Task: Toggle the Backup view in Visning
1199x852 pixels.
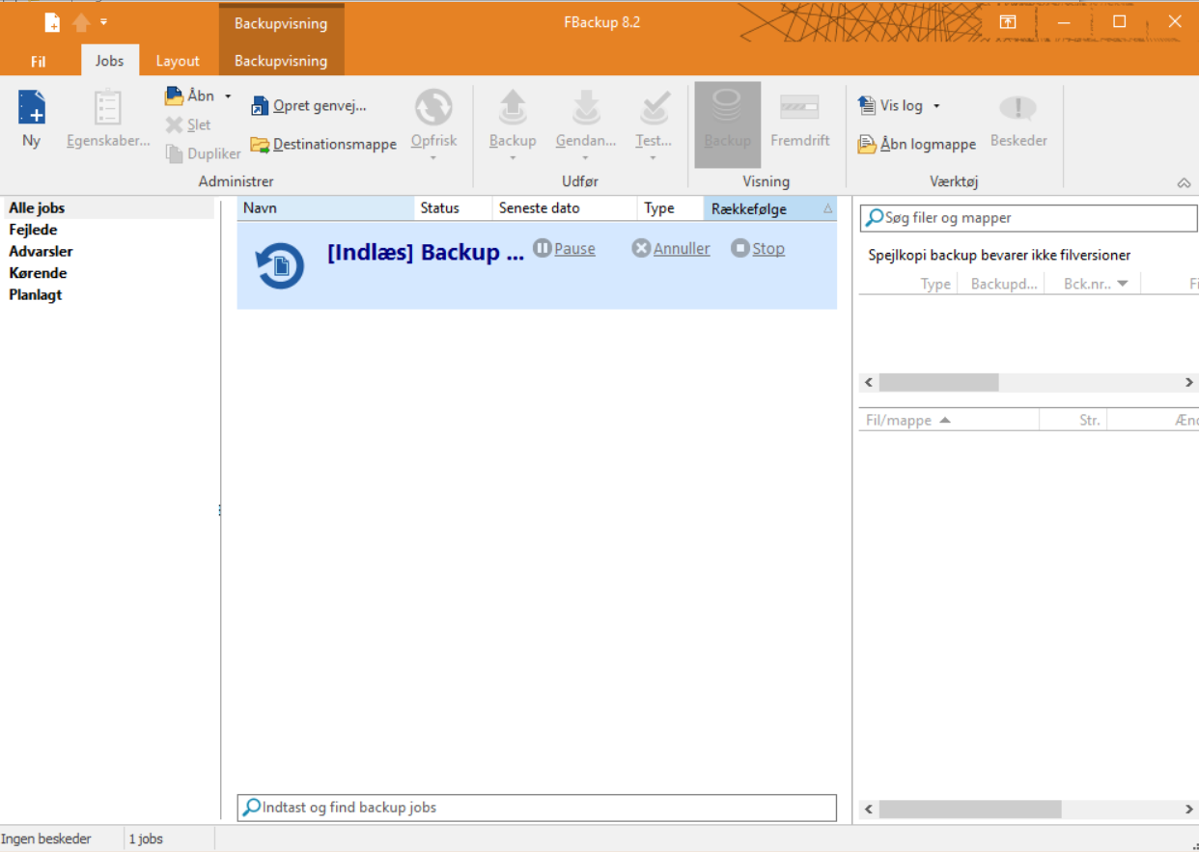Action: coord(728,124)
